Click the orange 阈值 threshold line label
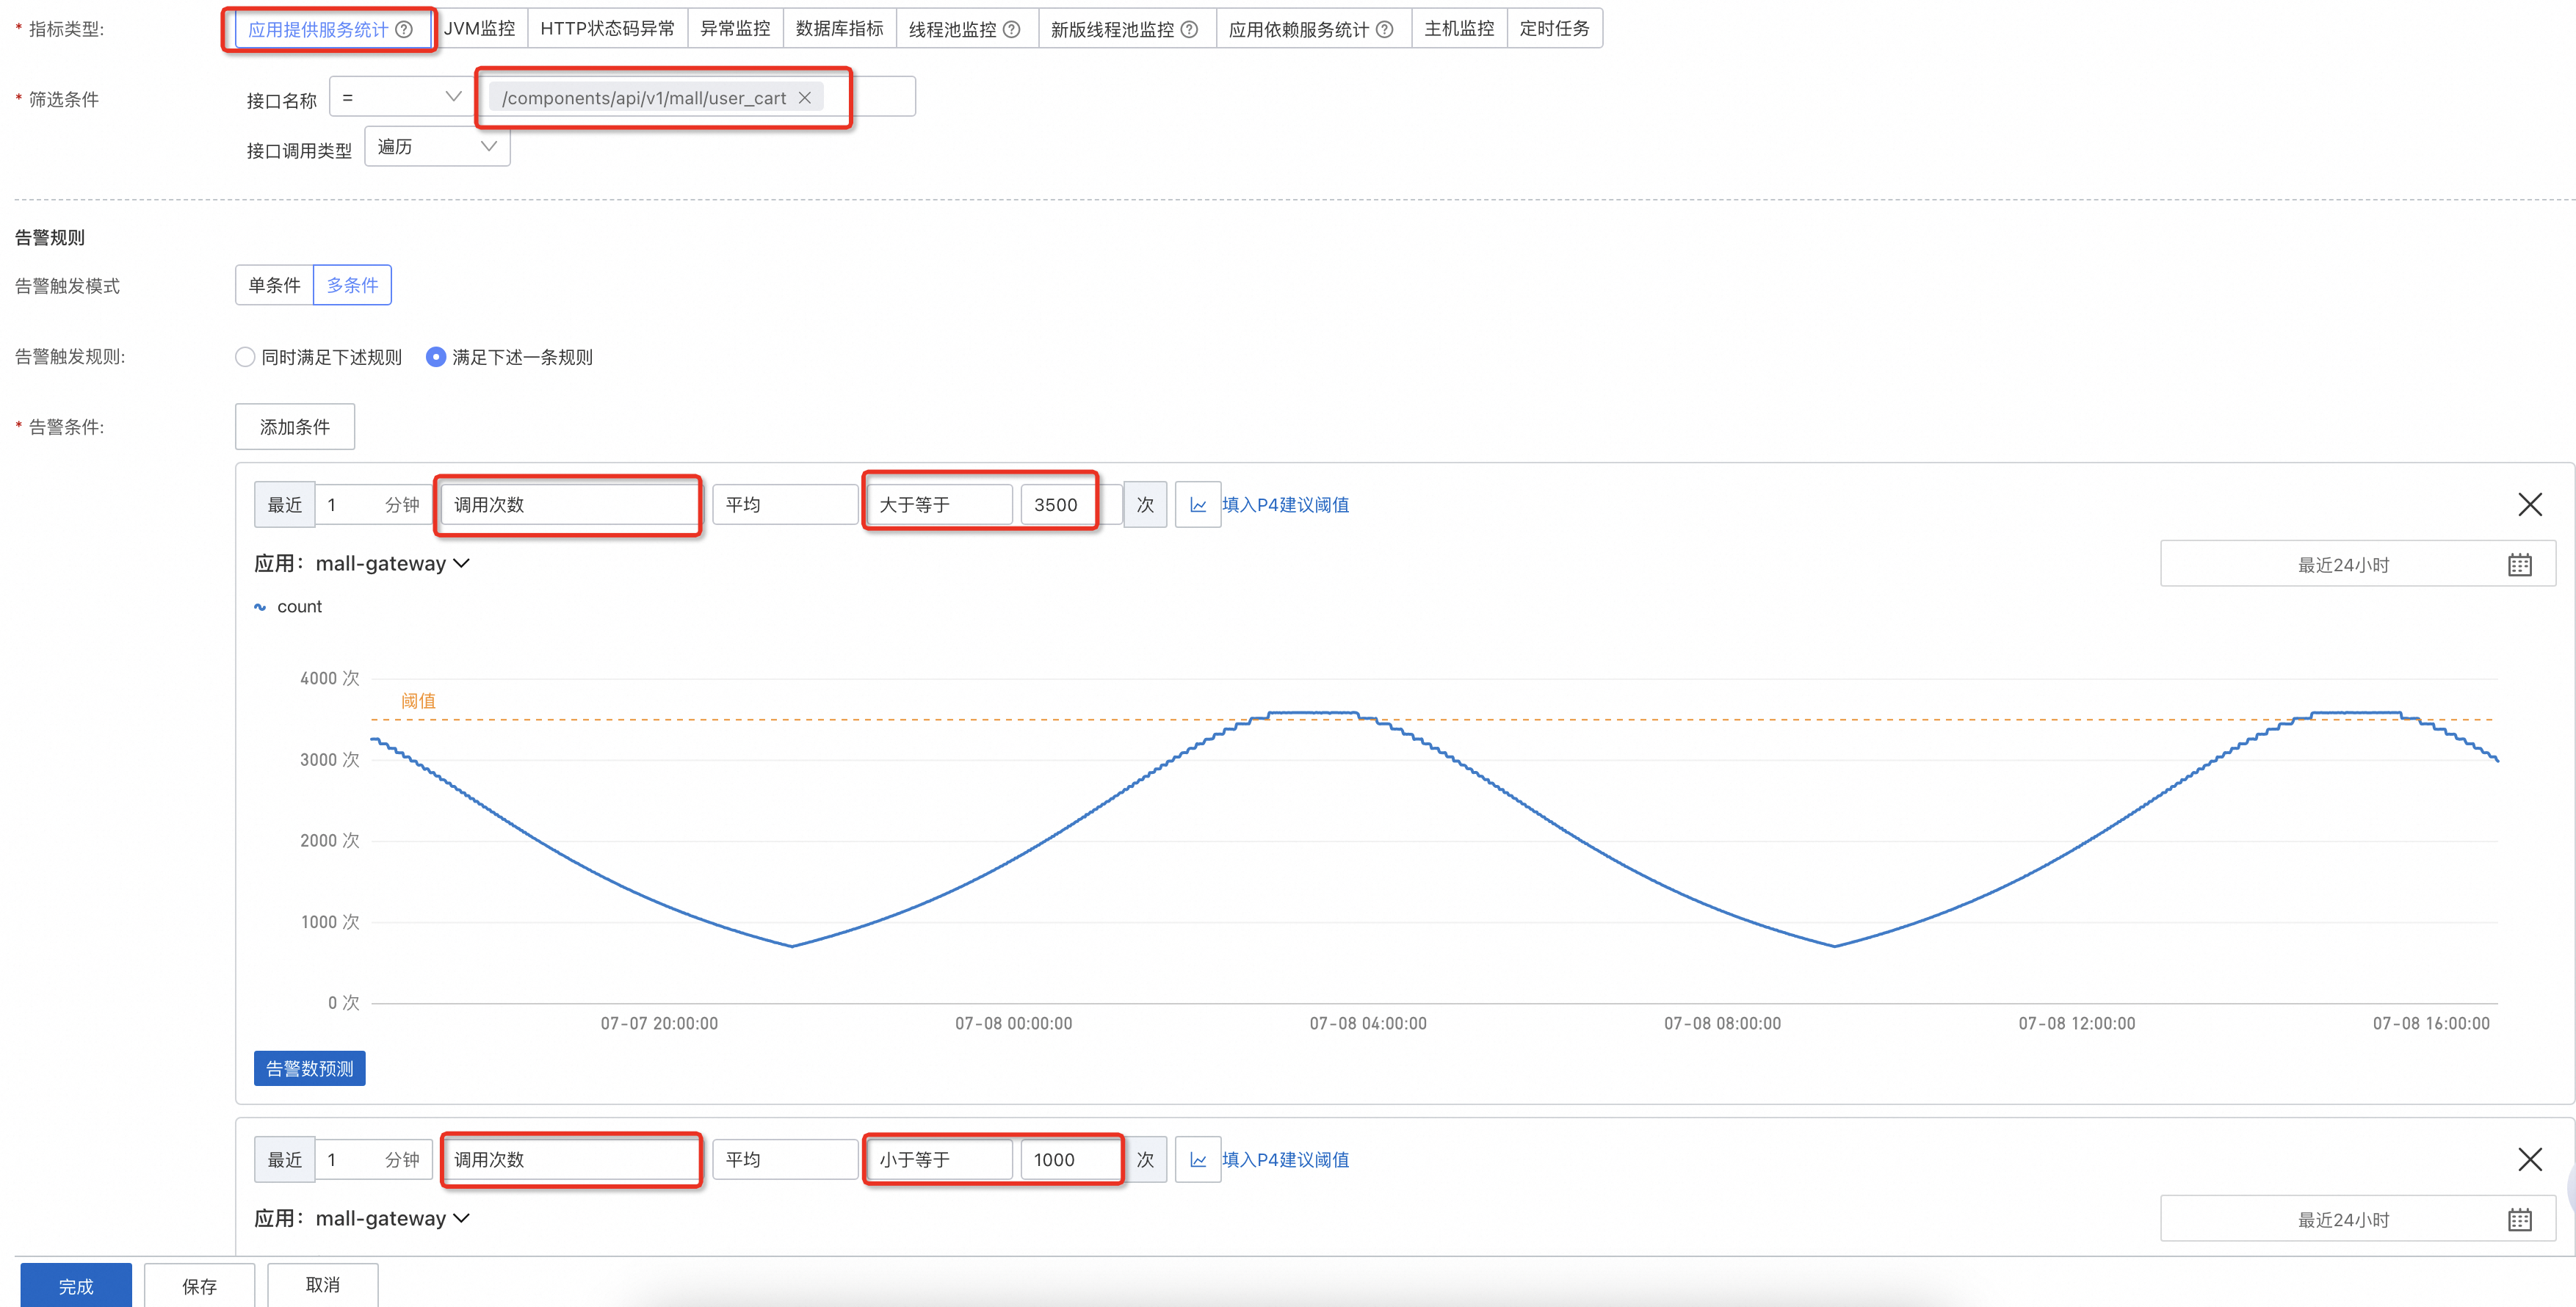The width and height of the screenshot is (2576, 1307). tap(418, 701)
